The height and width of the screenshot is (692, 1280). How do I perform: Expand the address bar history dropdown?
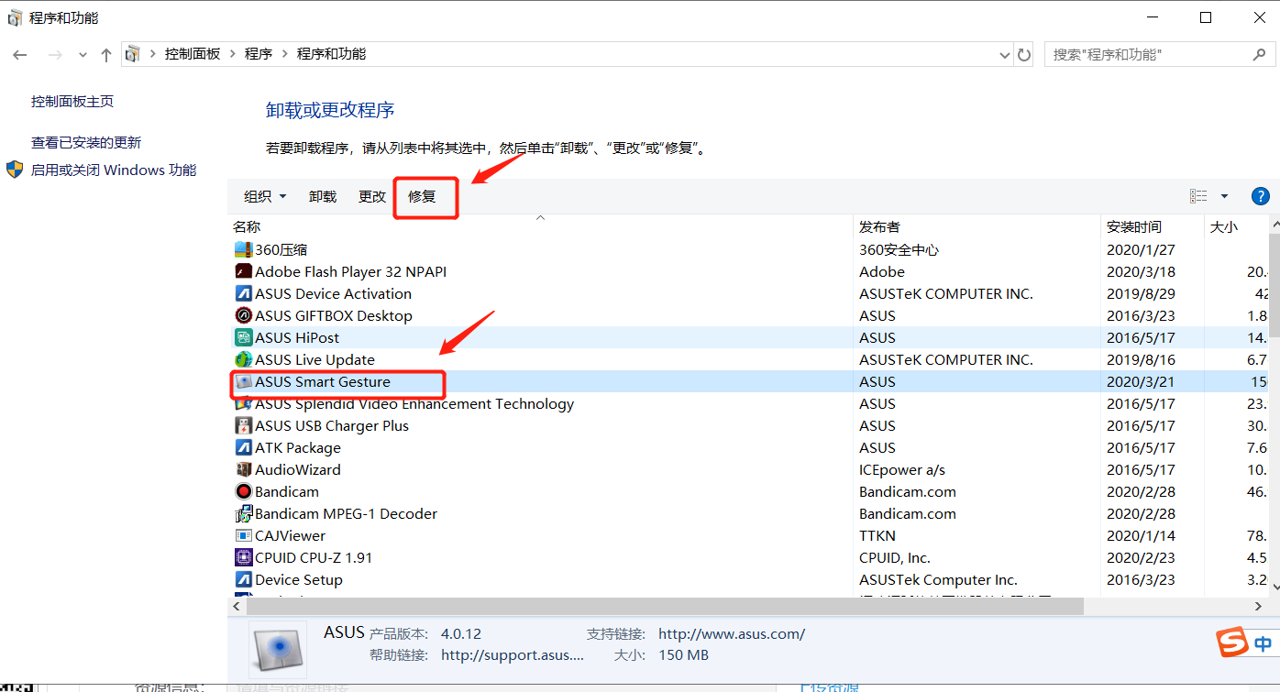[x=1004, y=55]
